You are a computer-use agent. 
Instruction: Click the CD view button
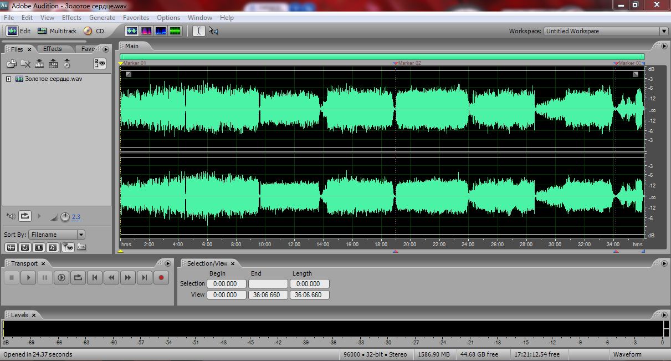coord(94,31)
